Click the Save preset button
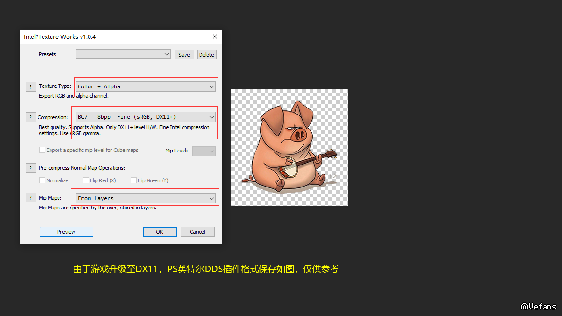 click(184, 55)
